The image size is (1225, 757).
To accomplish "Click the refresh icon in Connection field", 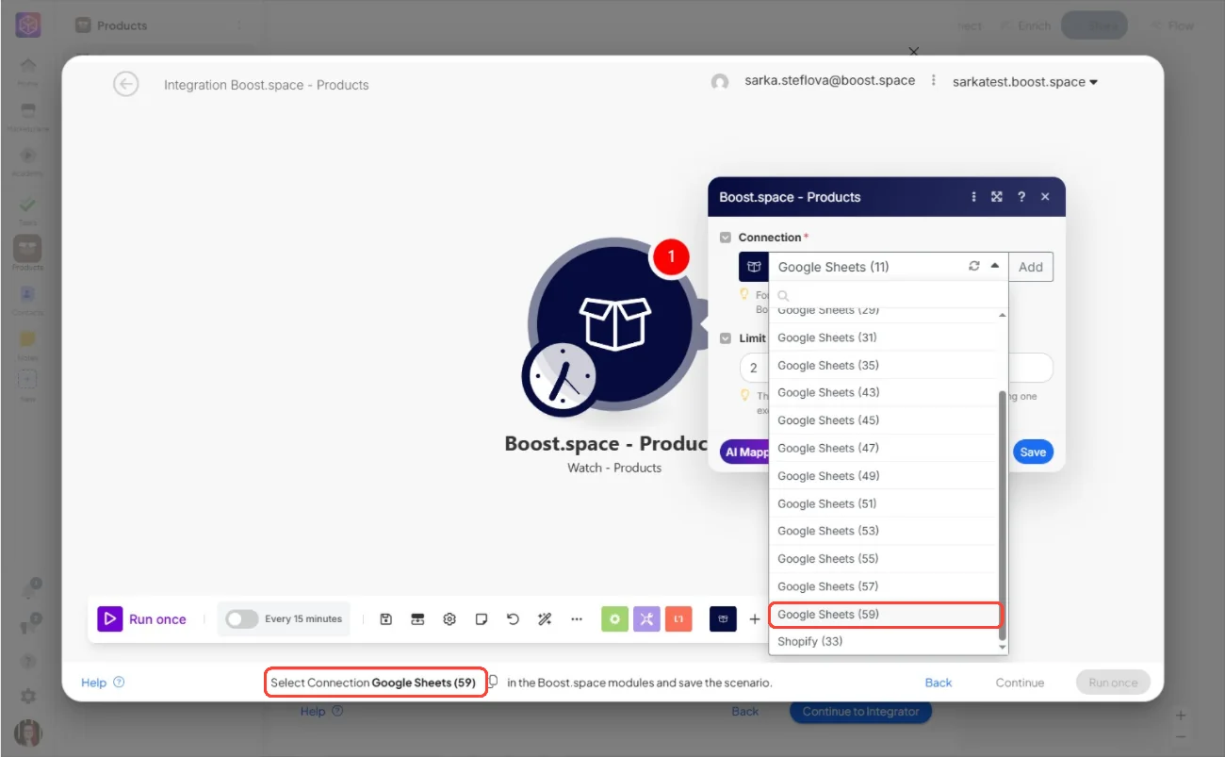I will [x=974, y=267].
